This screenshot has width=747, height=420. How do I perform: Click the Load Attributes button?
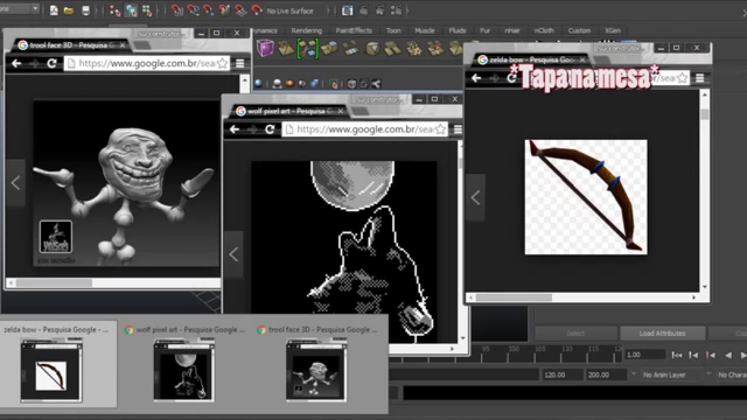point(662,333)
